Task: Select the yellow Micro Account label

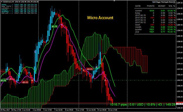Action: (100, 18)
